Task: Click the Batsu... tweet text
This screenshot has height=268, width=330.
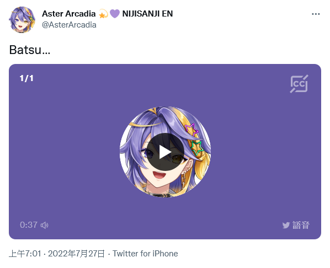Action: pyautogui.click(x=30, y=50)
